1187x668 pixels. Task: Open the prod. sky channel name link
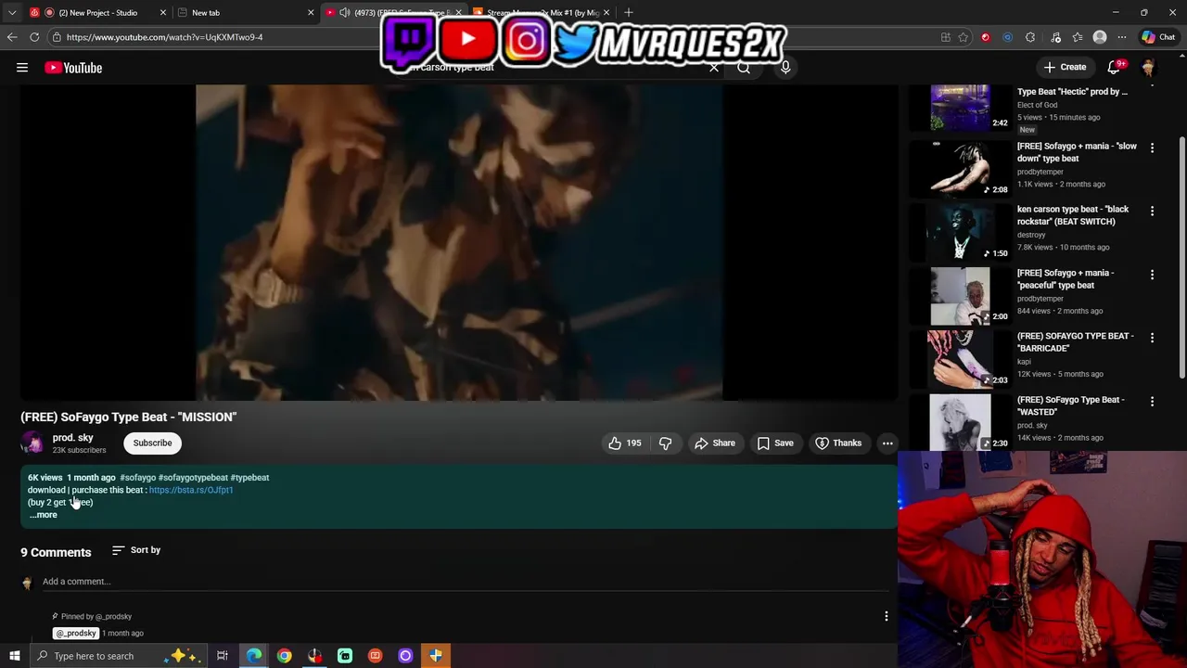(x=72, y=438)
